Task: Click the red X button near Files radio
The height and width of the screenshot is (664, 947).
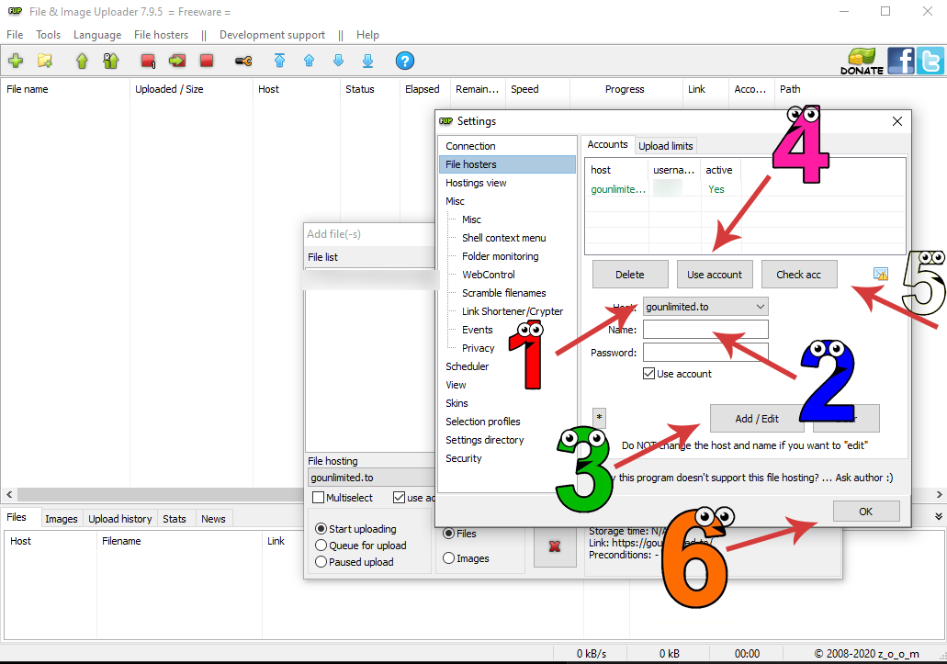Action: [x=555, y=546]
